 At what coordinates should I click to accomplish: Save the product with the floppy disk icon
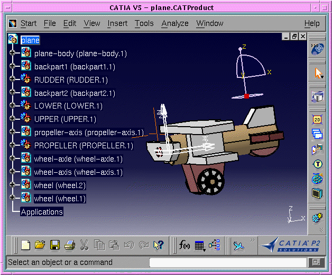click(54, 245)
